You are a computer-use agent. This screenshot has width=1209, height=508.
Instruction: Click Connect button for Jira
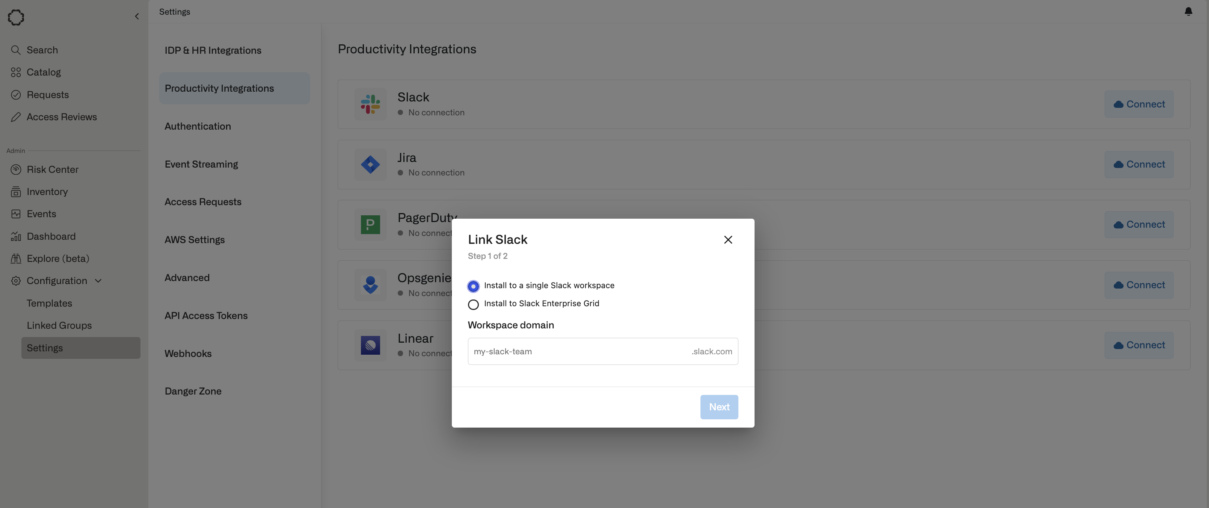[1139, 164]
